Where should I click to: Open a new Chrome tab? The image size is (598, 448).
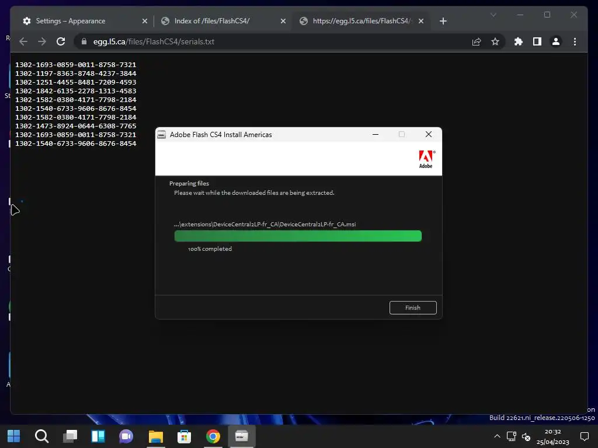(x=443, y=21)
